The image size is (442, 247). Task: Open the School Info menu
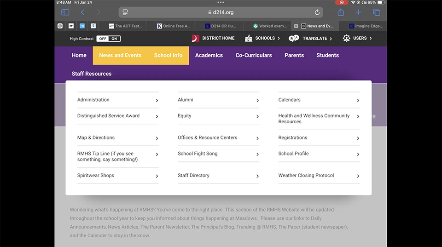[169, 56]
